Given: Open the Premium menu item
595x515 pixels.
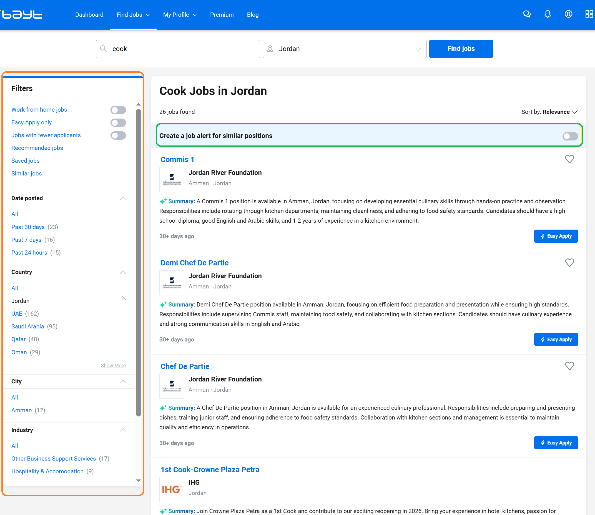Looking at the screenshot, I should point(222,15).
